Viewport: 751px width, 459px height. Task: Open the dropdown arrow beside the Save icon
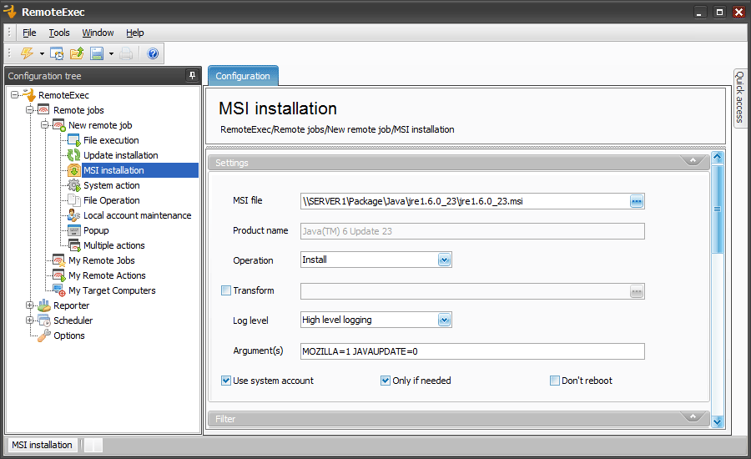point(111,53)
